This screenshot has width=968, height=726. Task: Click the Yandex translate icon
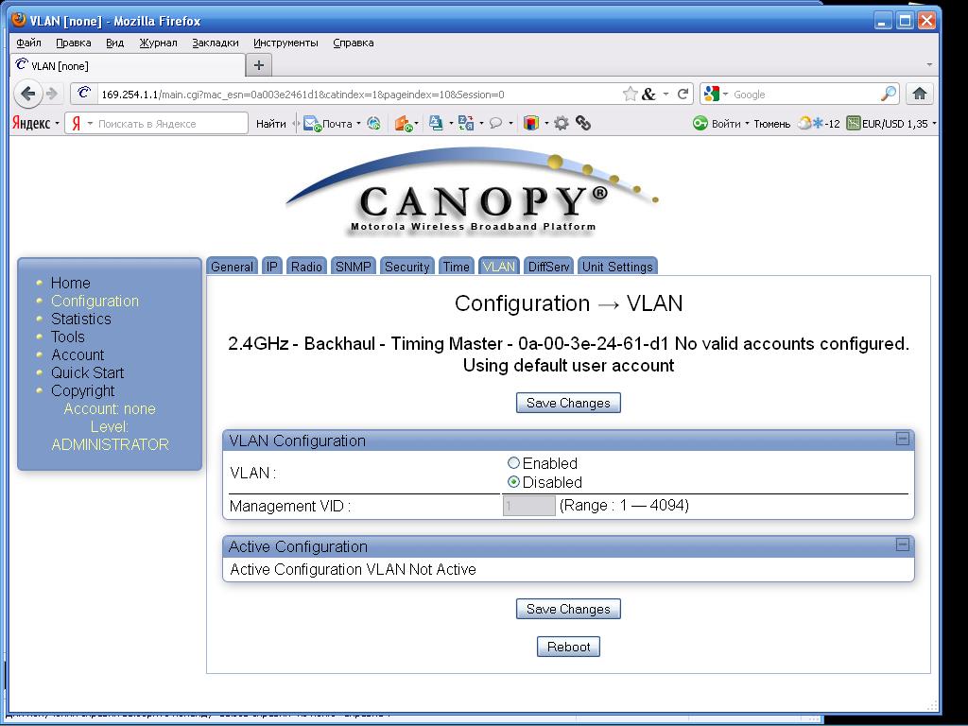pos(466,124)
